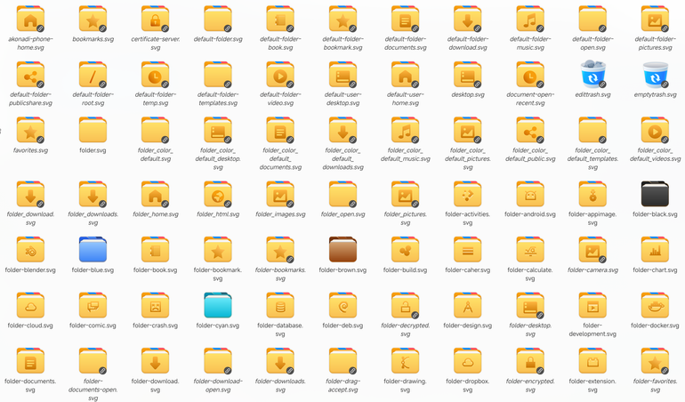Click the 'default-folder-download.svg' label

467,44
